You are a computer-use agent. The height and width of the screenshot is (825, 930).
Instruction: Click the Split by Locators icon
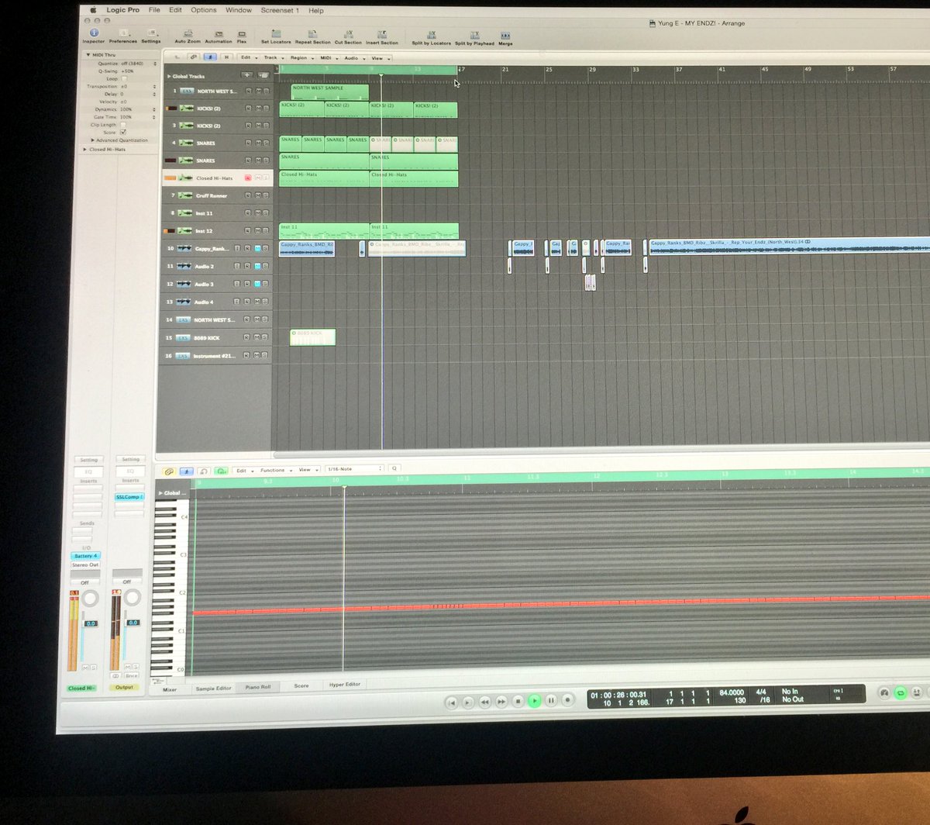pos(432,35)
